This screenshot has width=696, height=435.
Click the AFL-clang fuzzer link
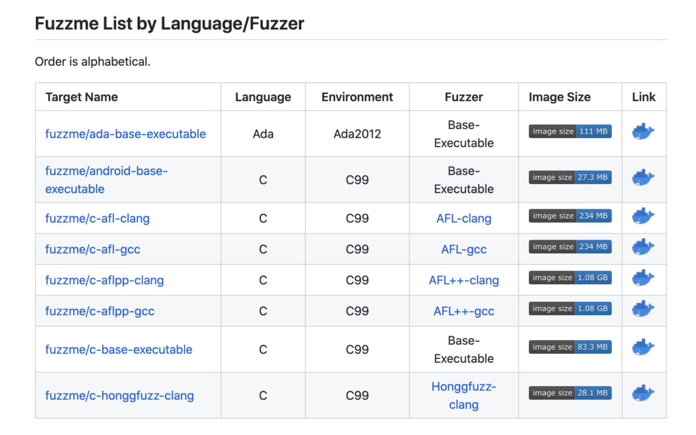pyautogui.click(x=463, y=218)
